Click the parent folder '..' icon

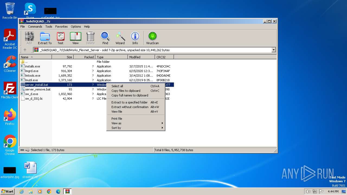tap(23, 62)
